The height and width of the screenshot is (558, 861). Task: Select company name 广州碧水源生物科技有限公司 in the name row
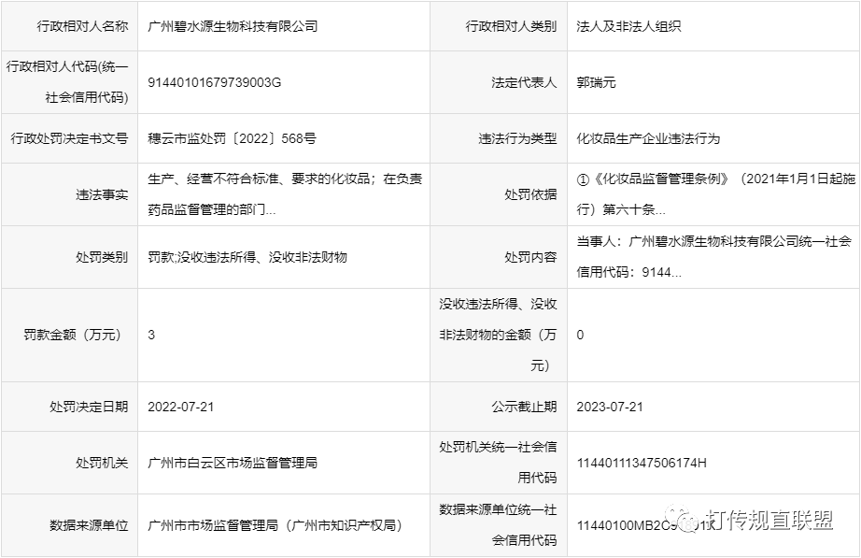point(233,26)
